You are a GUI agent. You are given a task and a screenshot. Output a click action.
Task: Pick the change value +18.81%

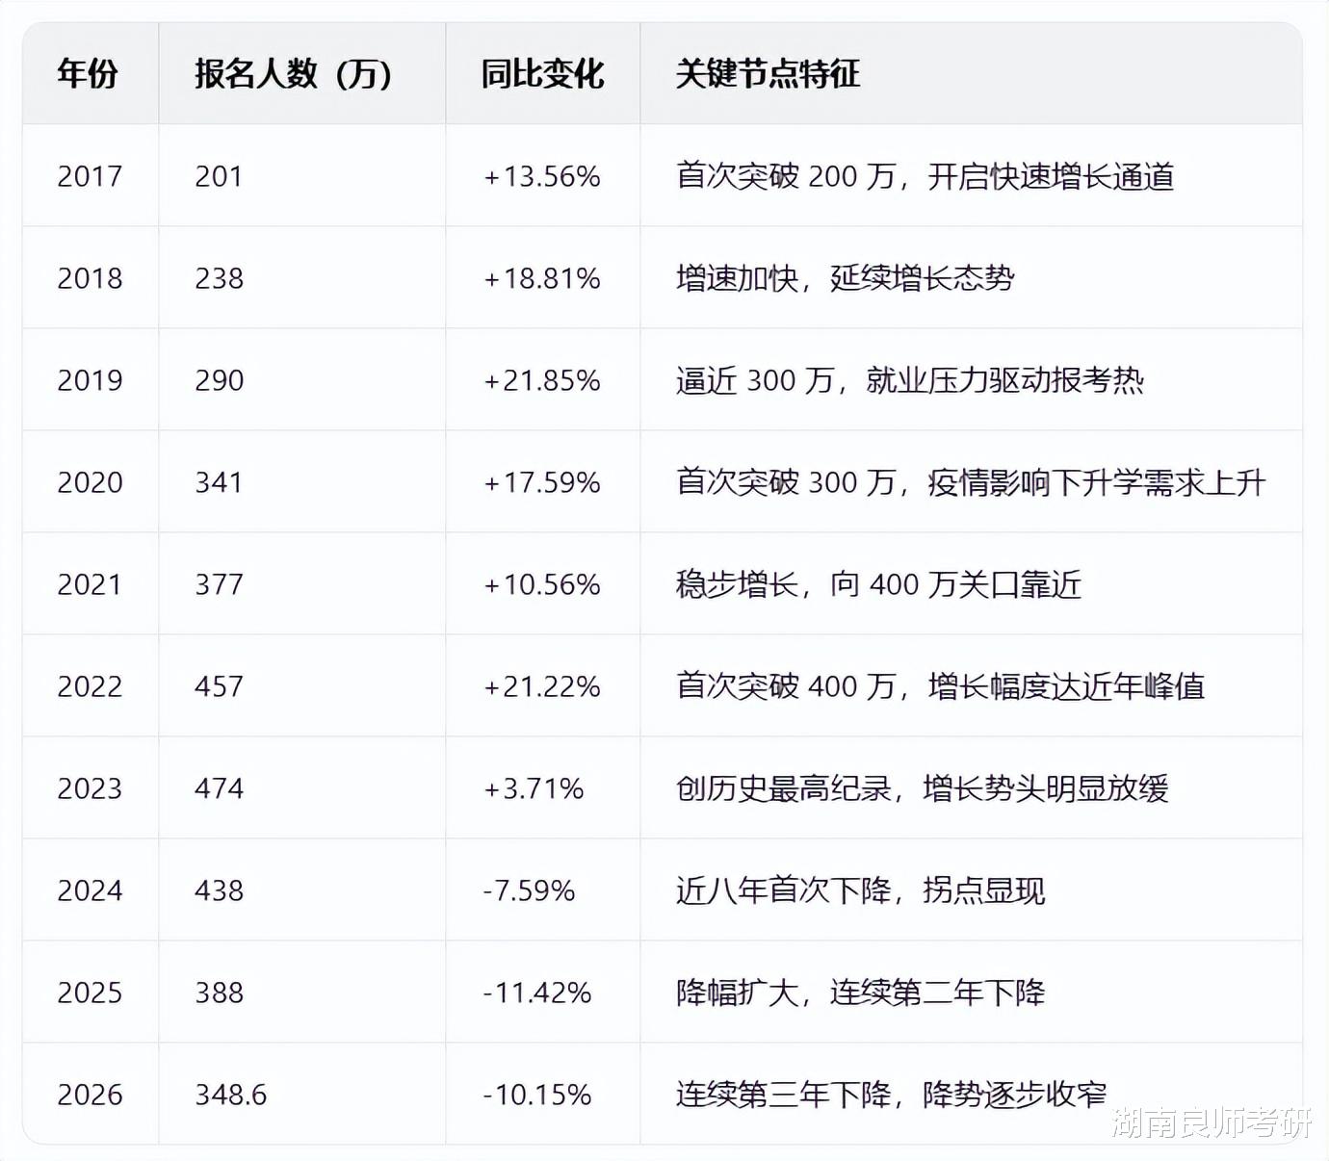(x=542, y=278)
